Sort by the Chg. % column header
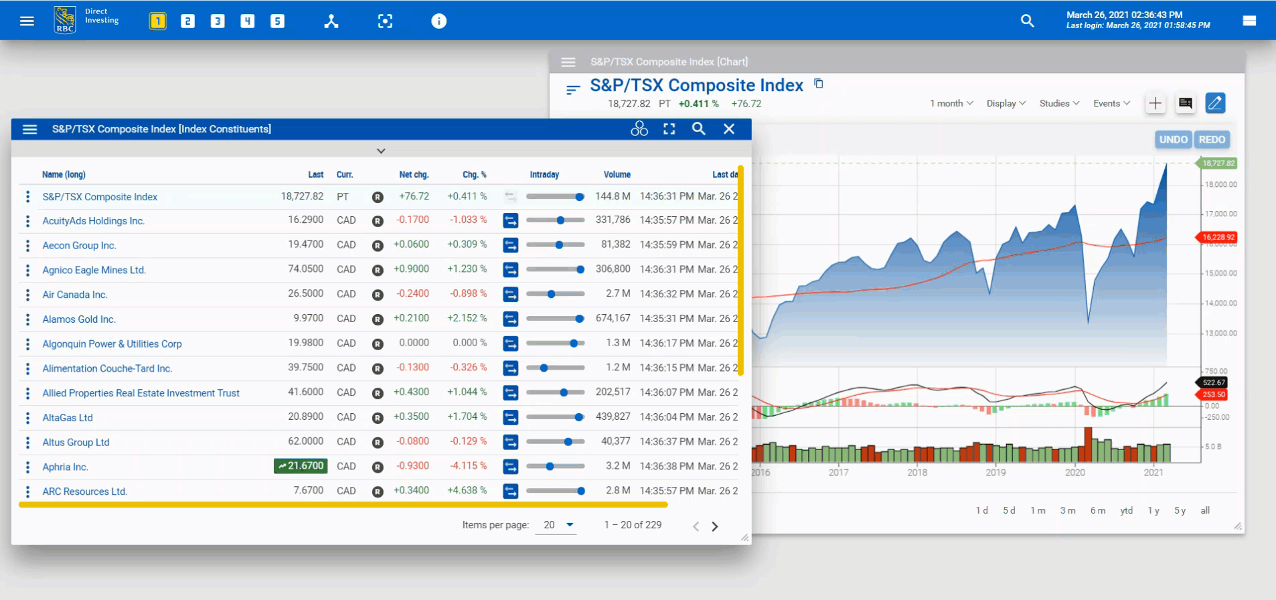The image size is (1276, 600). [474, 175]
